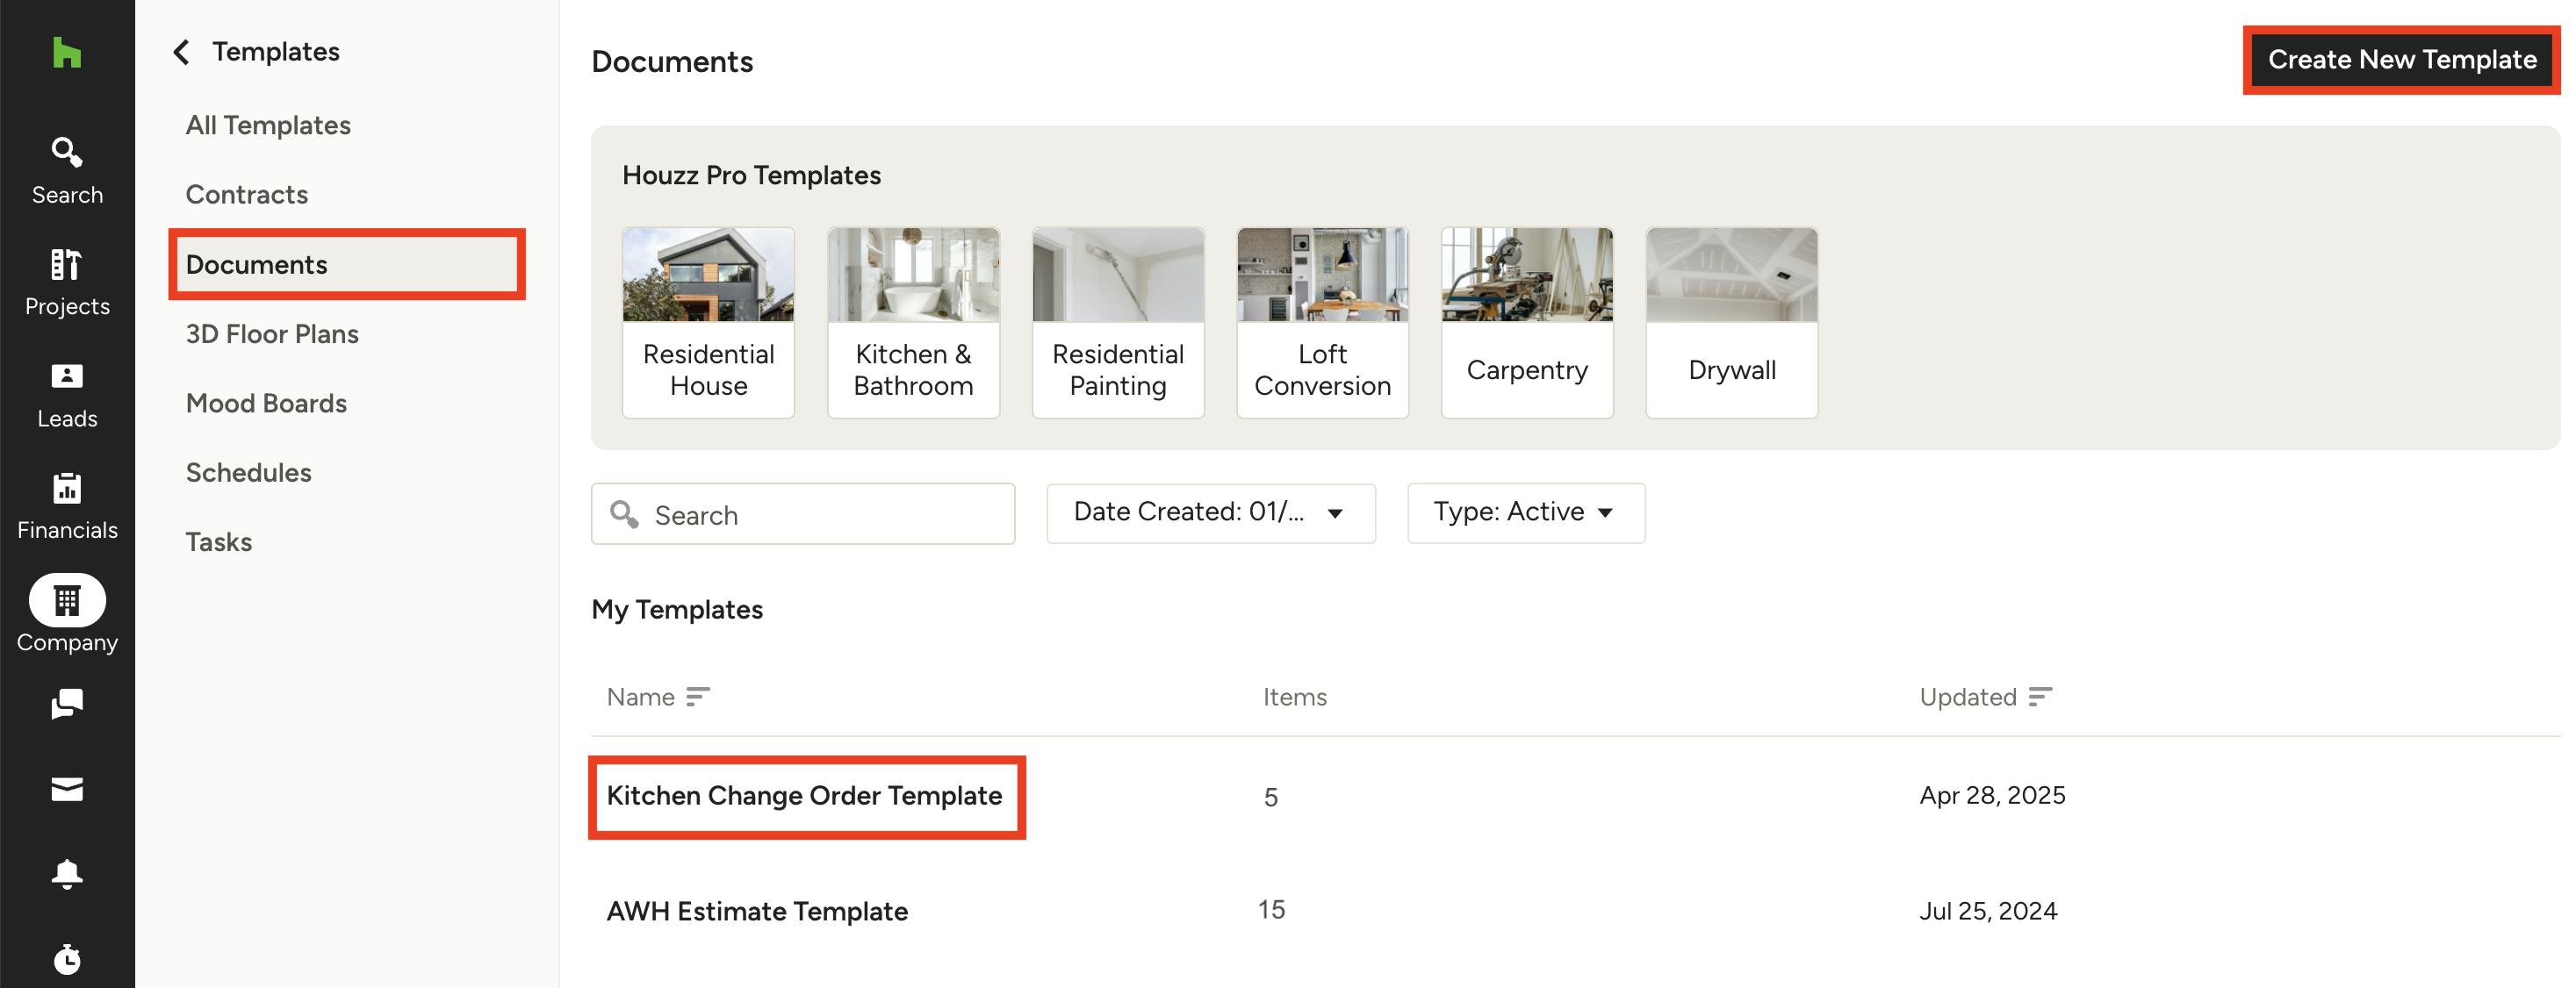Screen dimensions: 2576x988
Task: Open Schedules templates
Action: [249, 473]
